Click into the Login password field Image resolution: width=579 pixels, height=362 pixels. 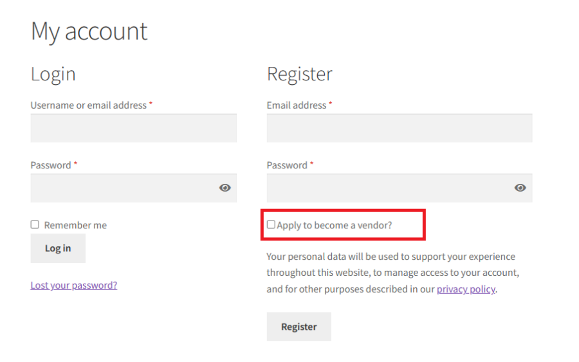coord(122,188)
